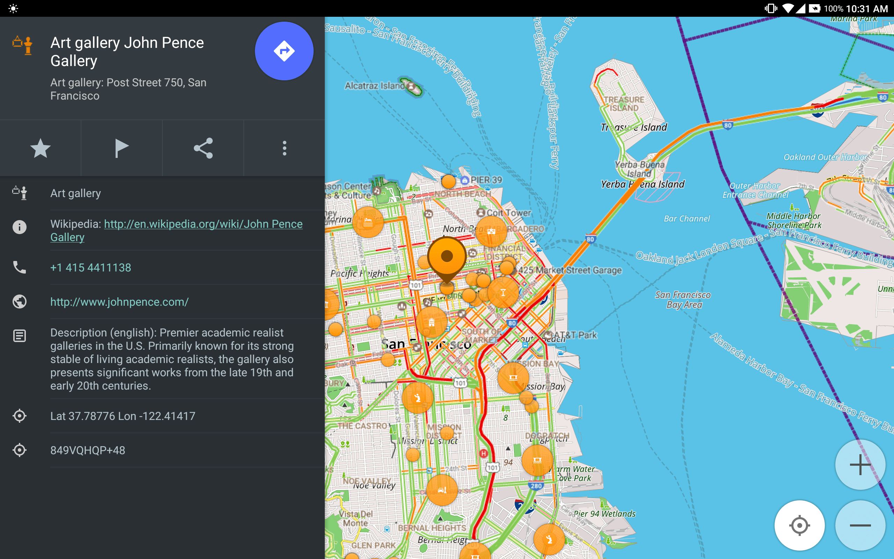Screen dimensions: 894x559
Task: Tap the blue directions navigation button
Action: point(284,51)
